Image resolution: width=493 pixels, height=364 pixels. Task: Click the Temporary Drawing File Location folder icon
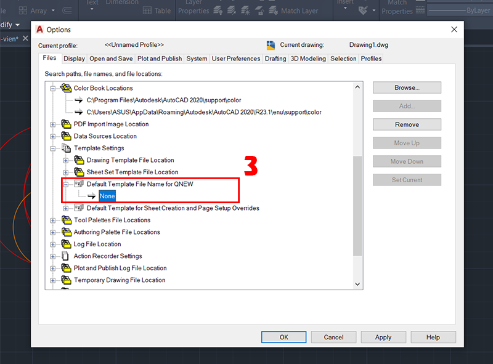(x=66, y=280)
